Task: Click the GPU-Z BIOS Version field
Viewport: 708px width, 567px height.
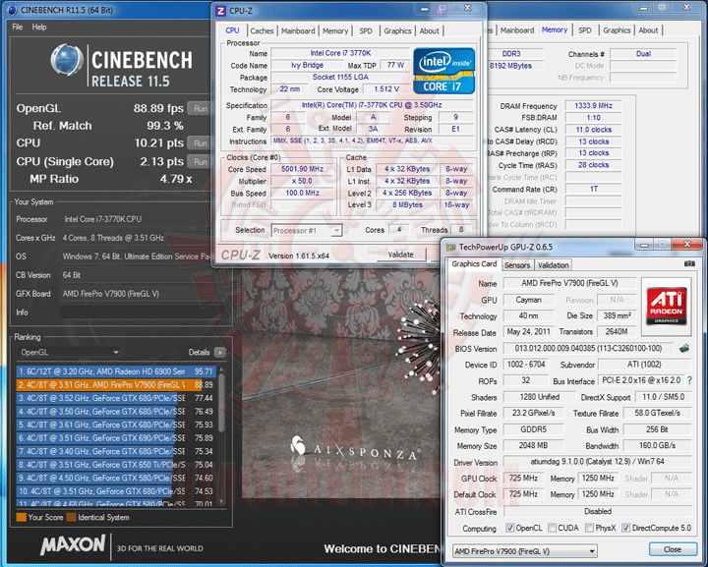Action: pos(588,348)
